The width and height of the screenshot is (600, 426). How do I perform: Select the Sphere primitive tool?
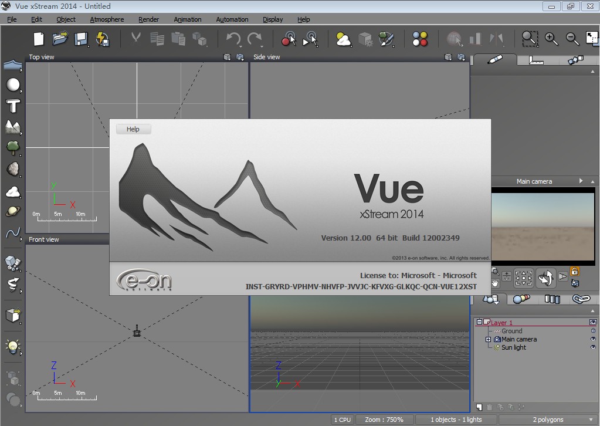[13, 84]
